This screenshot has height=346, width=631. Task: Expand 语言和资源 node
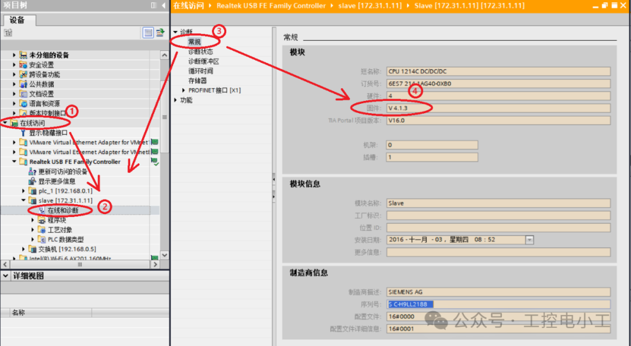click(14, 104)
